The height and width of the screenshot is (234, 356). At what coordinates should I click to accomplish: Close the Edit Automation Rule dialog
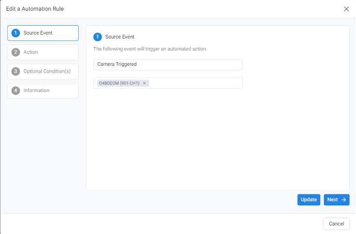click(x=346, y=9)
